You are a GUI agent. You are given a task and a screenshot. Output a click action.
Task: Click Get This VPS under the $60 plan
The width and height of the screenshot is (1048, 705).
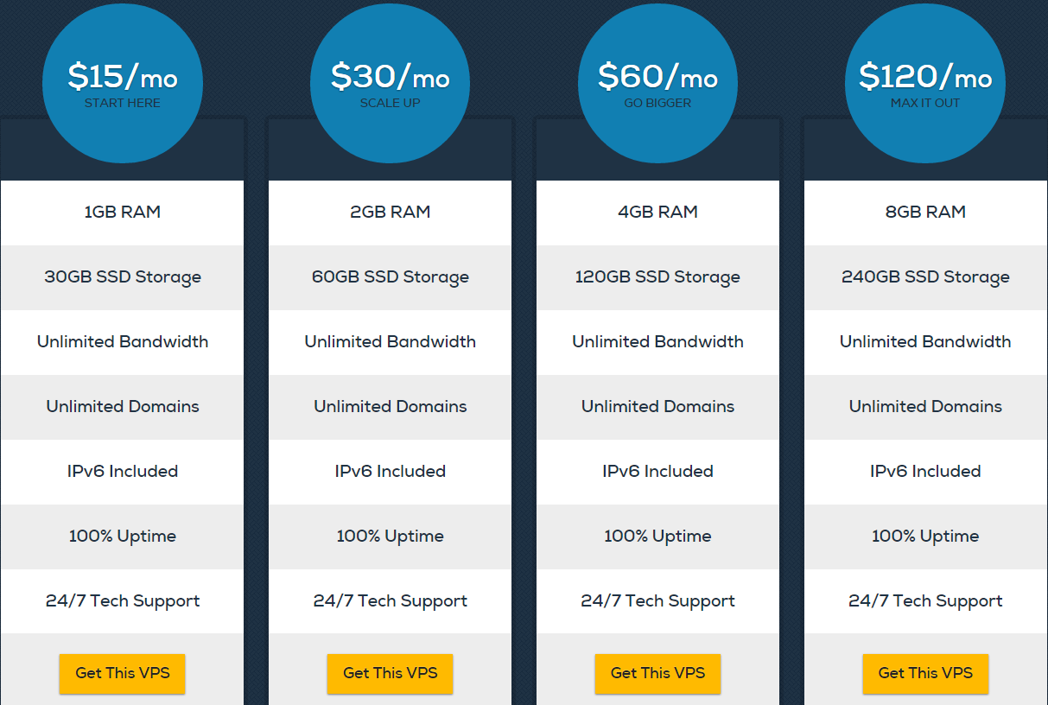[x=657, y=674]
